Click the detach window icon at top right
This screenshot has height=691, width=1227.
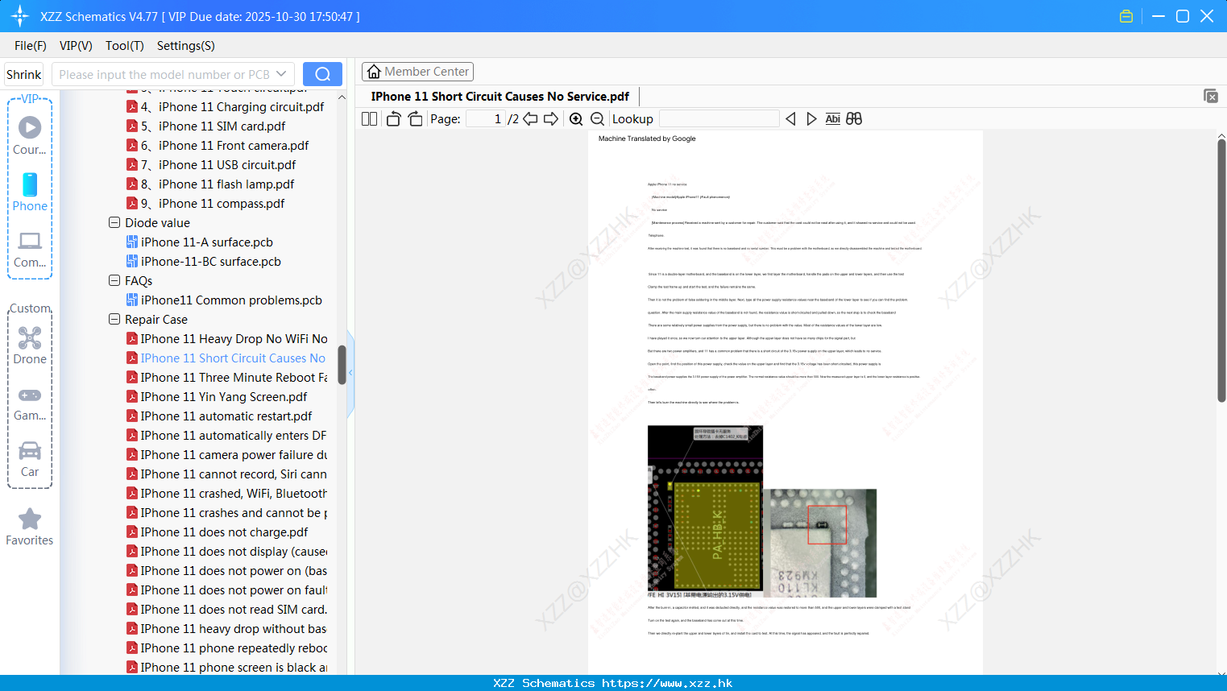1211,96
